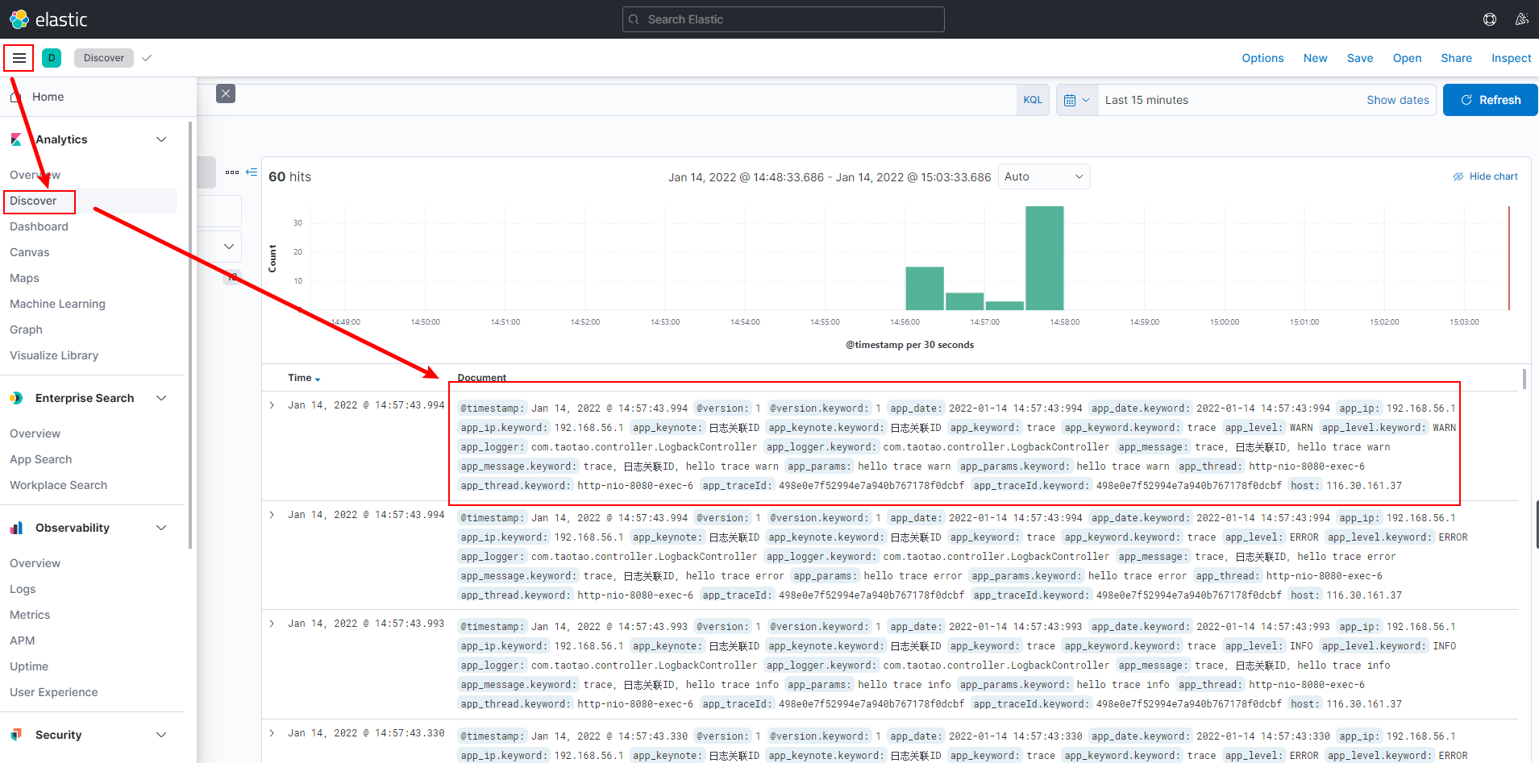Collapse the fields sidebar toggle icon
The image size is (1539, 763).
[252, 172]
